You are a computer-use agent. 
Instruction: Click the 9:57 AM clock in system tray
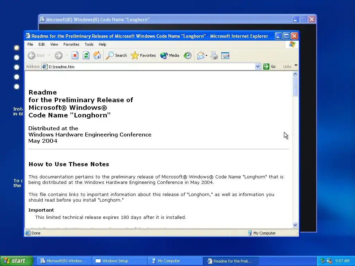click(342, 261)
